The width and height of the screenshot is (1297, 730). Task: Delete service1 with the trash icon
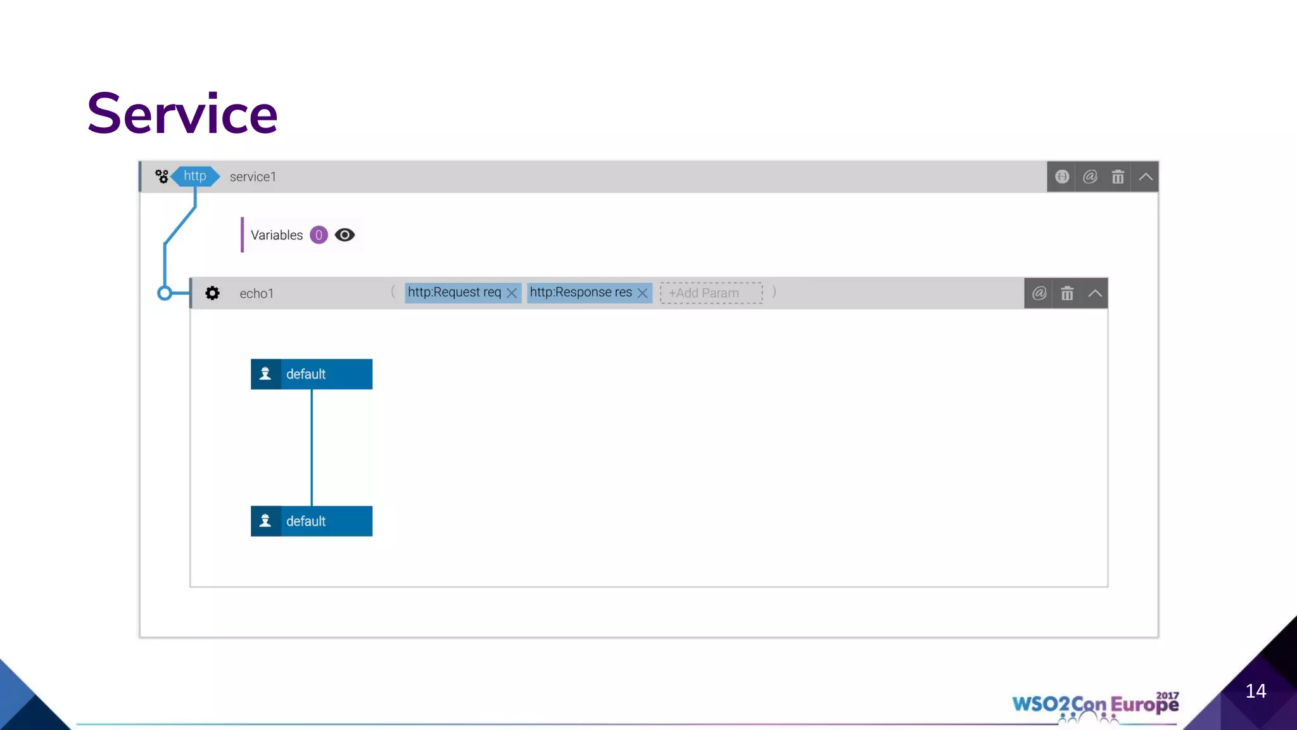point(1118,177)
